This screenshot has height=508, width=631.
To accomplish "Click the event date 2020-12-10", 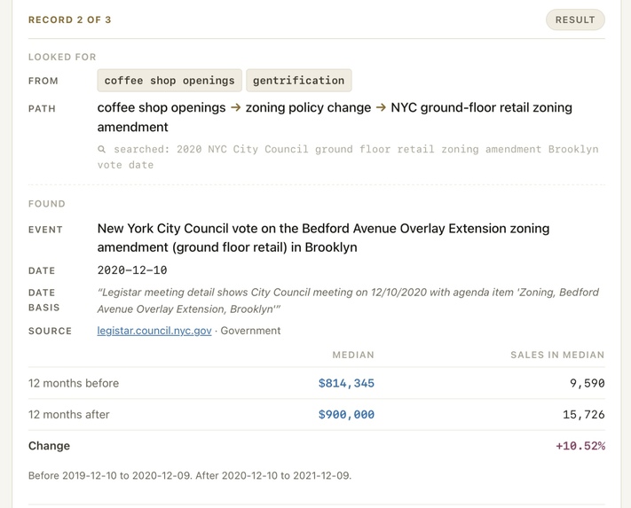I will click(x=132, y=270).
